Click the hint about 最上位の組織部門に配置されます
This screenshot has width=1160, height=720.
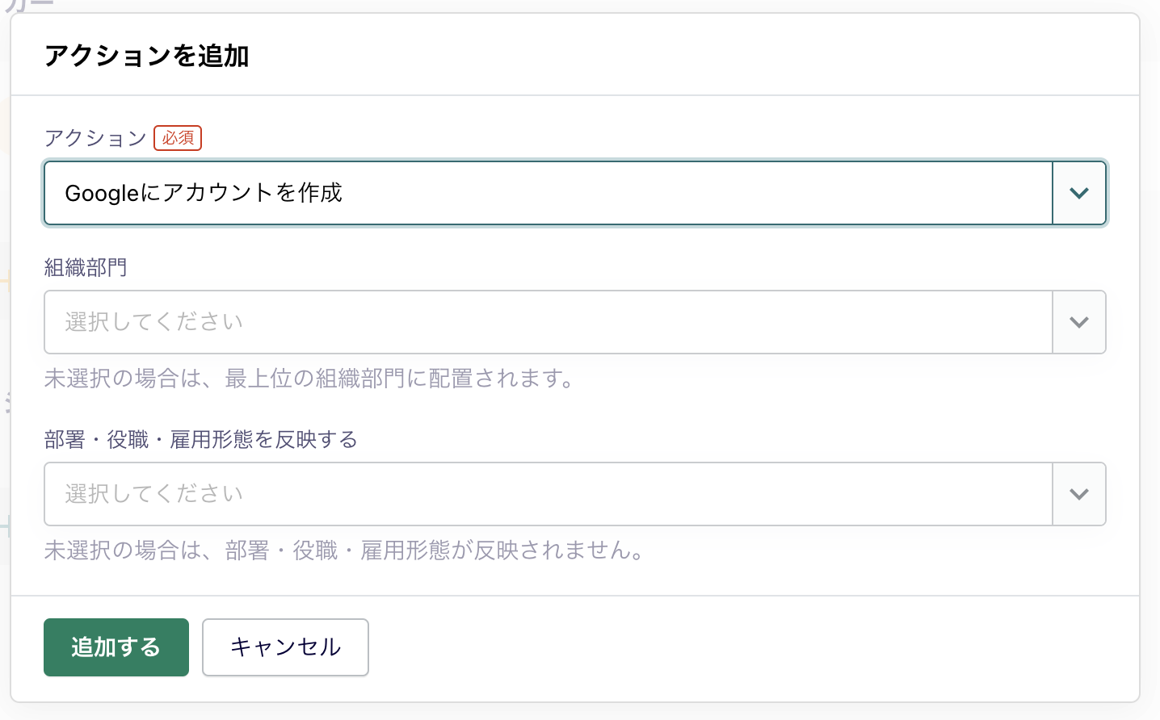[310, 379]
